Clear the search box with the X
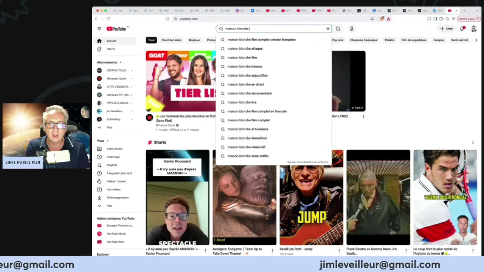This screenshot has height=272, width=484. (328, 29)
